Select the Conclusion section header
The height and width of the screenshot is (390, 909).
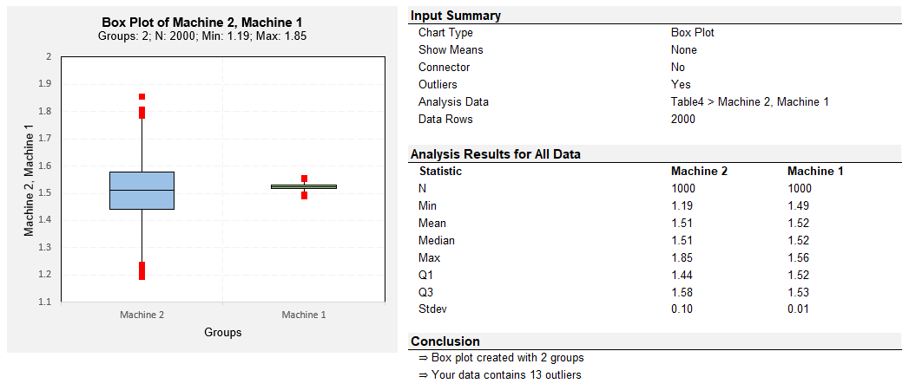pos(445,341)
